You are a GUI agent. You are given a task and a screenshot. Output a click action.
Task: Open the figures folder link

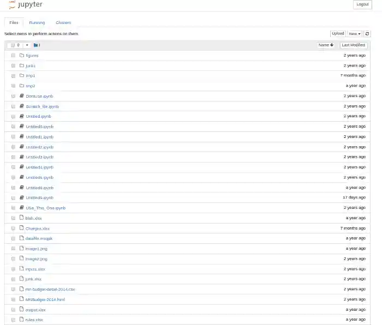pyautogui.click(x=32, y=56)
